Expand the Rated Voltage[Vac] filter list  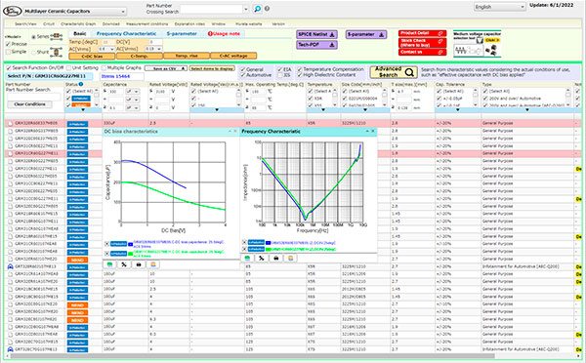pos(217,110)
